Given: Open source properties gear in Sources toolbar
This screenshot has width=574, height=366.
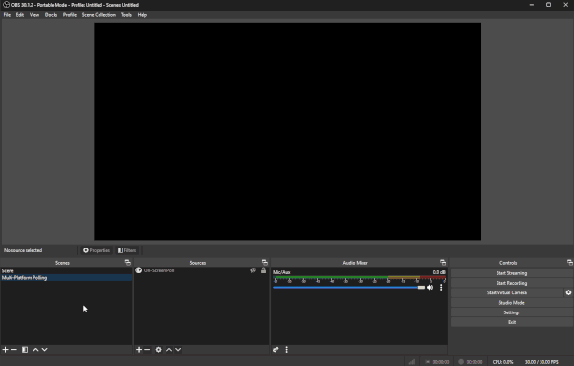Looking at the screenshot, I should coord(158,350).
